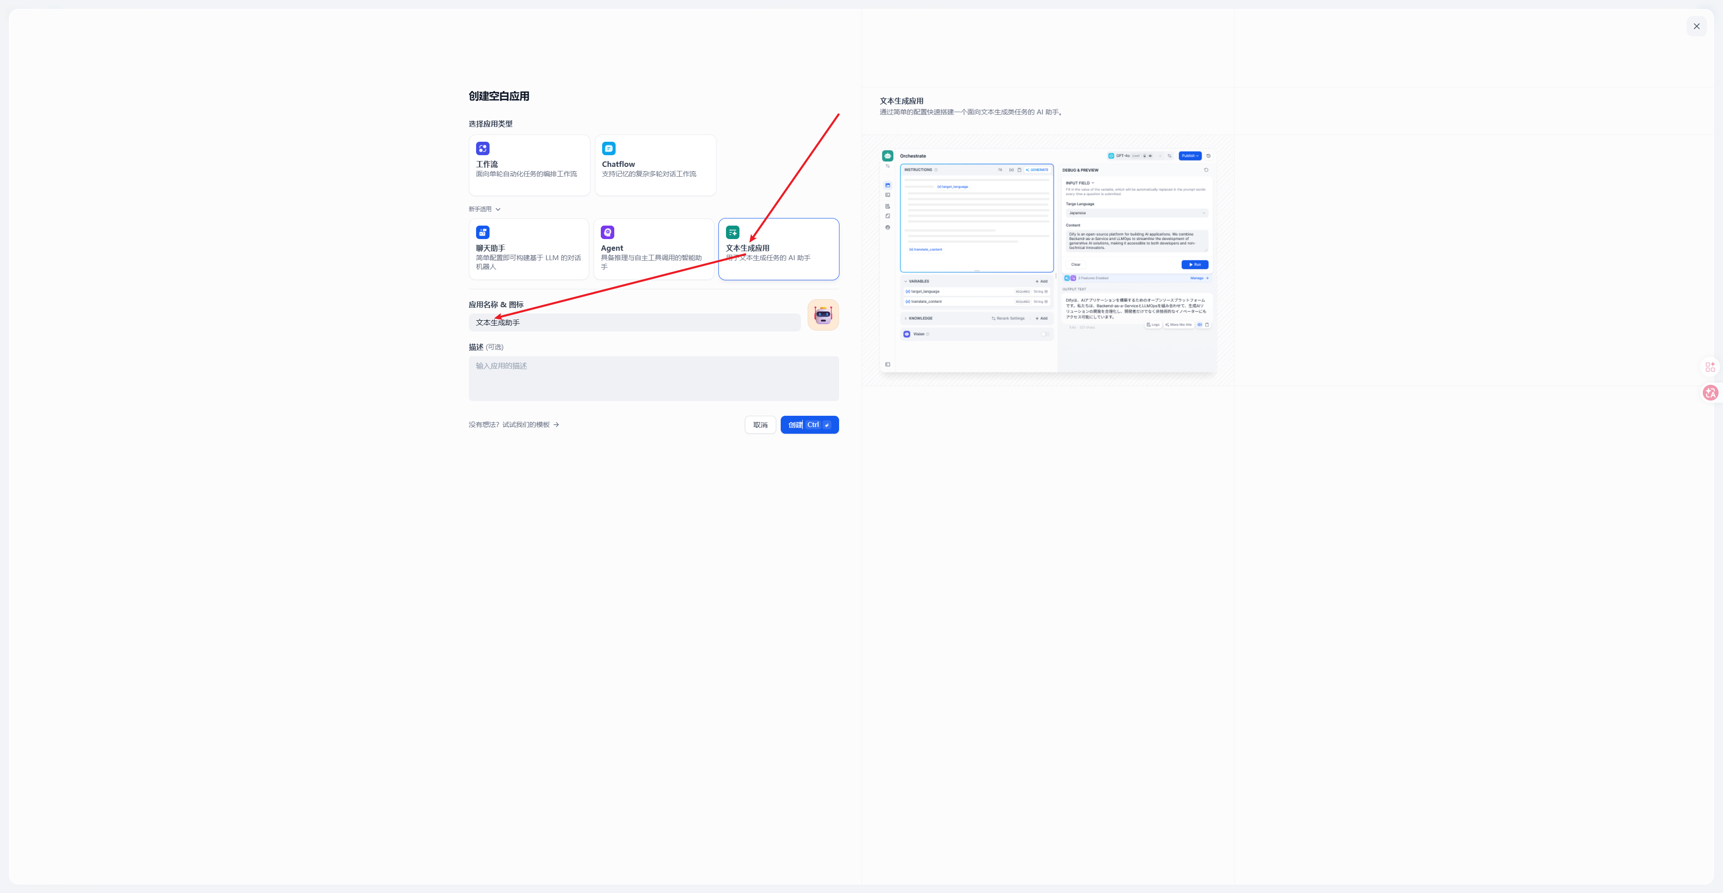This screenshot has width=1723, height=893.
Task: Change the robot app icon
Action: 823,315
